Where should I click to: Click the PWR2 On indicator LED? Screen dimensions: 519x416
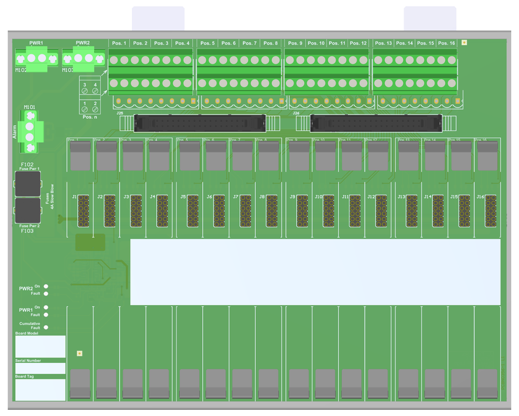[x=46, y=286]
